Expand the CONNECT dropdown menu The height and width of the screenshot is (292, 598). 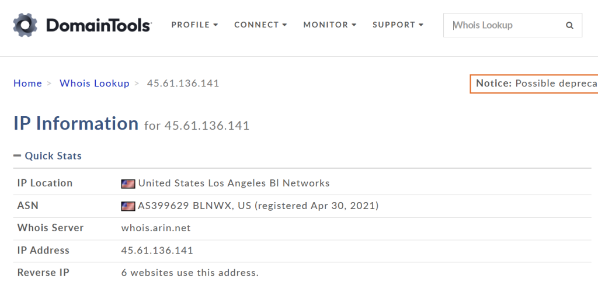pos(260,25)
